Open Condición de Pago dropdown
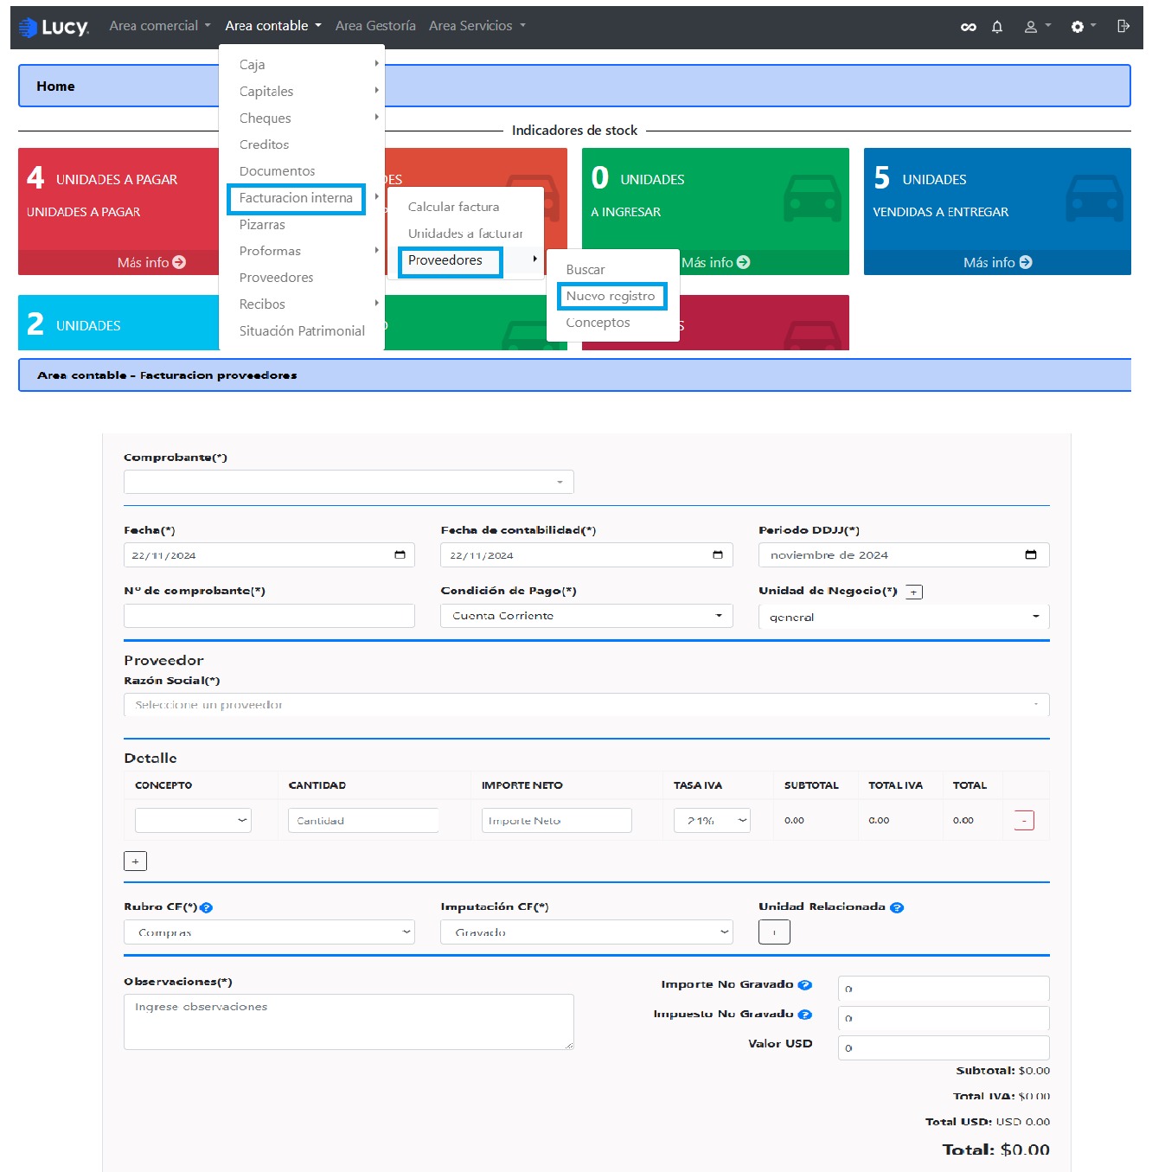 (586, 616)
